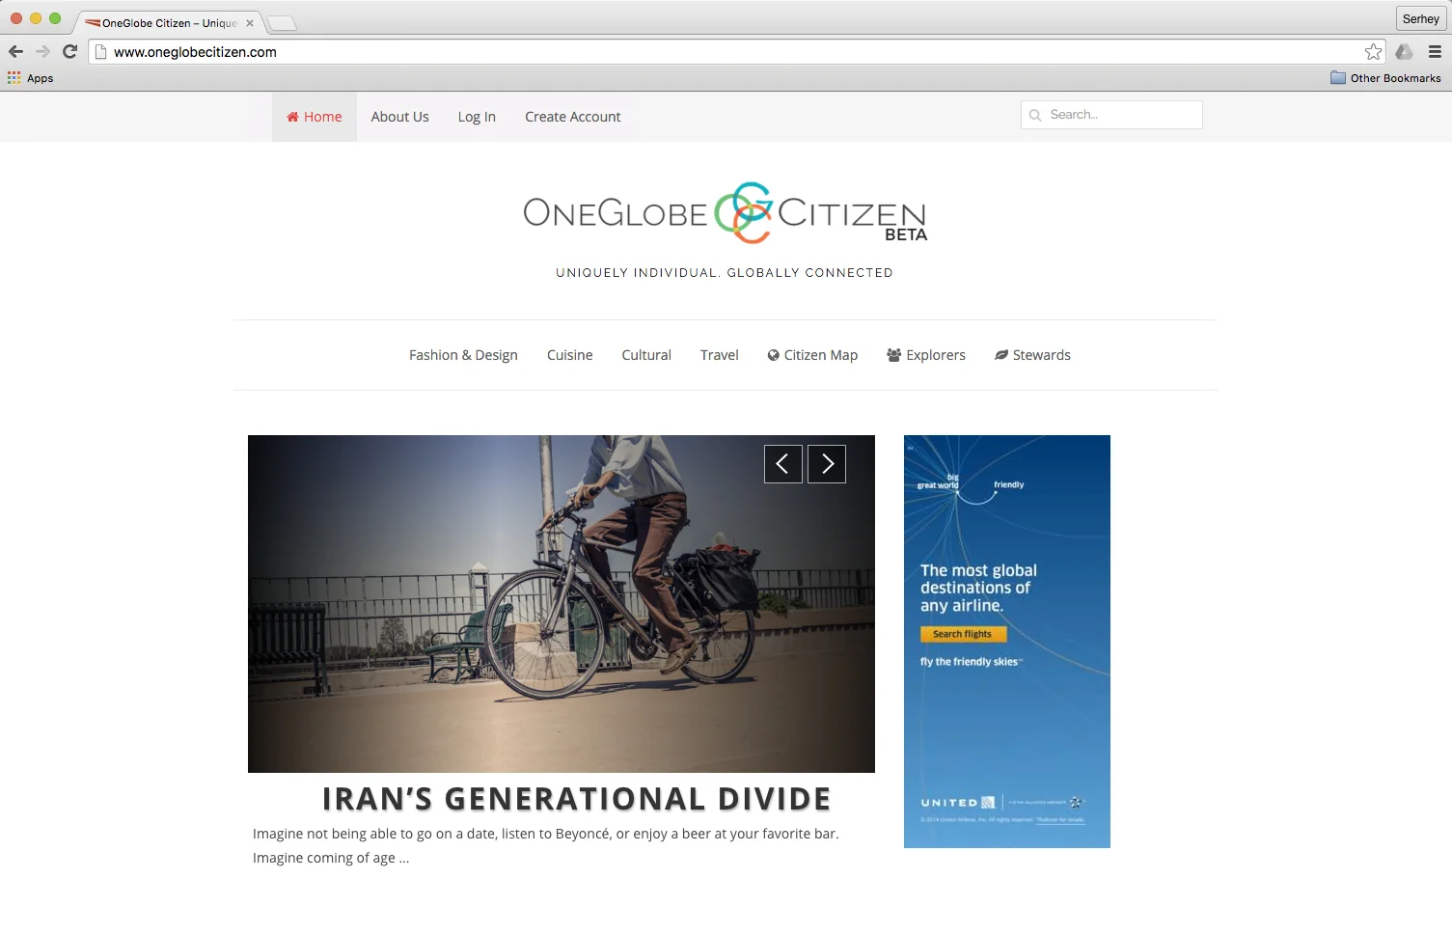Click the page icon in address bar
Screen dimensions: 1452x934
[100, 52]
